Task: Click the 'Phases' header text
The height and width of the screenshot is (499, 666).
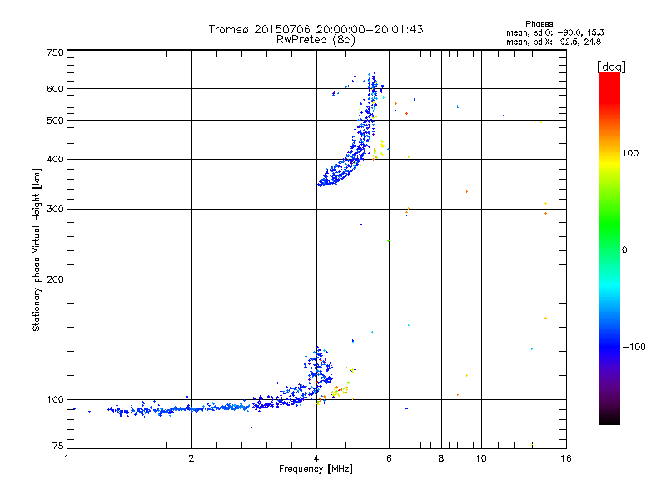Action: click(x=539, y=24)
